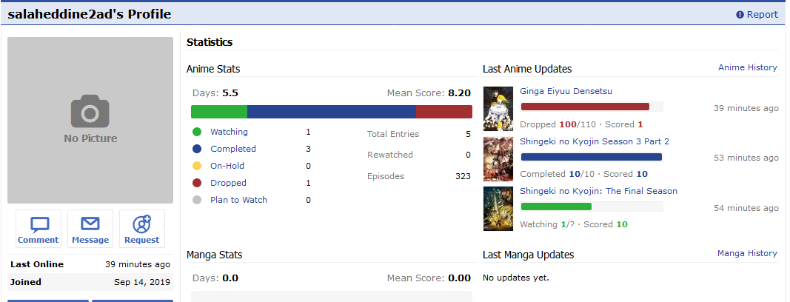
Task: Click The Final Season cover thumbnail
Action: [x=498, y=208]
